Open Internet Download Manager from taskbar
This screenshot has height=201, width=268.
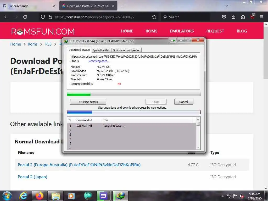[x=120, y=196]
